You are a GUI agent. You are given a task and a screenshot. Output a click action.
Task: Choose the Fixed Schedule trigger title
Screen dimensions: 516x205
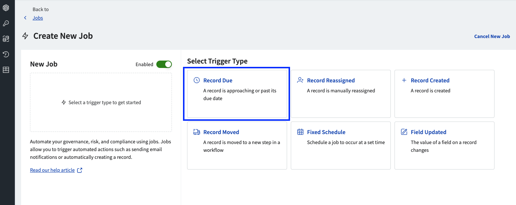[x=326, y=132]
